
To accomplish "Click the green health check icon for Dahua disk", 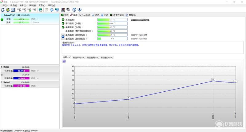I will point(2,19).
